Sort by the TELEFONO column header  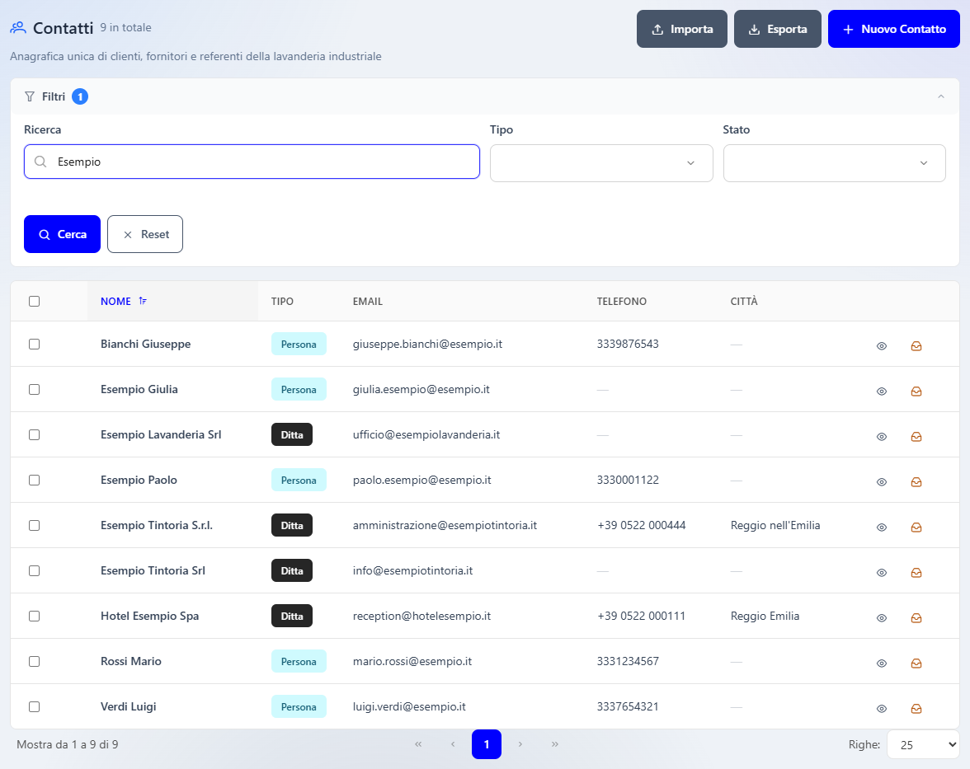pos(622,301)
